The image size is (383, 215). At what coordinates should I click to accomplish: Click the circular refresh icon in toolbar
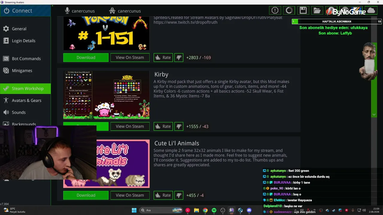click(289, 11)
